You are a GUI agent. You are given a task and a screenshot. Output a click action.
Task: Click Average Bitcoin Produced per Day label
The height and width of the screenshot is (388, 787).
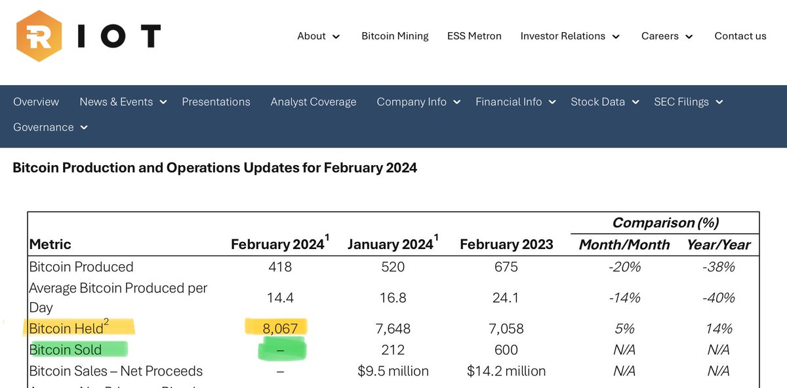pyautogui.click(x=119, y=298)
